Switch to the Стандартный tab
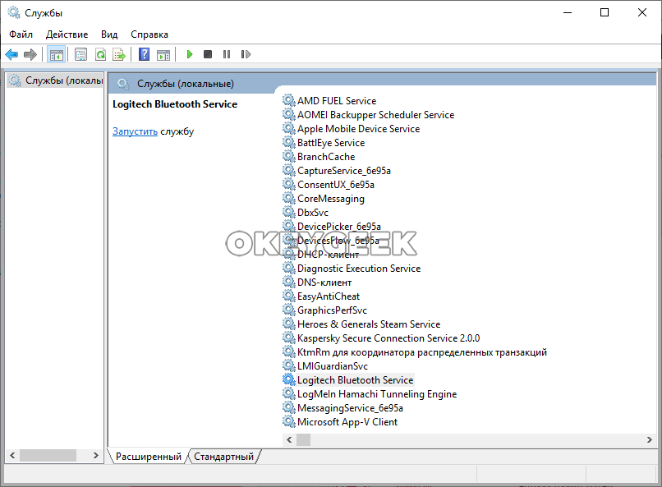Image resolution: width=662 pixels, height=487 pixels. (x=223, y=457)
